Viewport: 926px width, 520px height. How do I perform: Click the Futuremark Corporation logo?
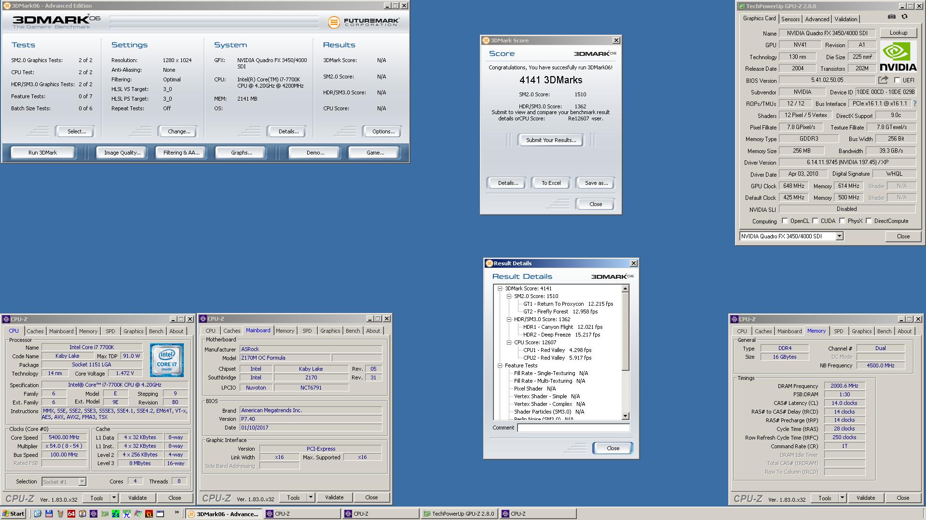[x=364, y=22]
